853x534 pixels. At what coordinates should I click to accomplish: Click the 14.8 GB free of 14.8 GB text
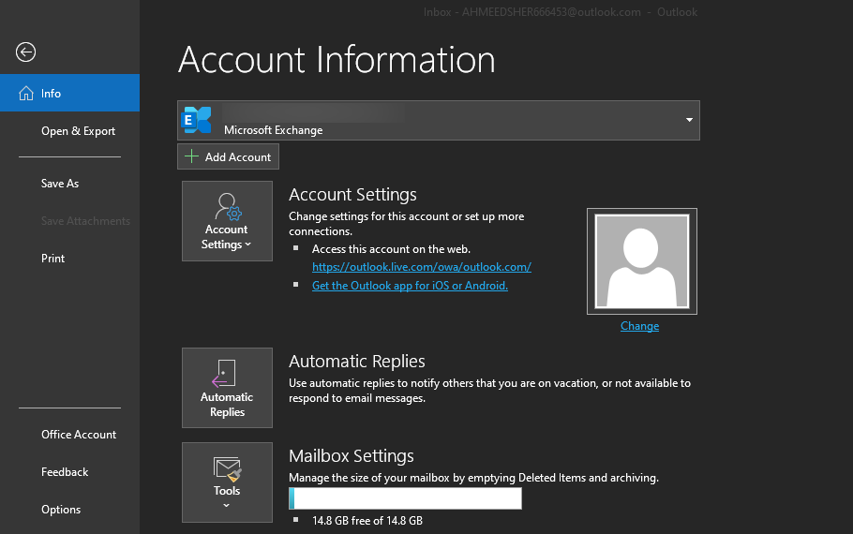[367, 521]
